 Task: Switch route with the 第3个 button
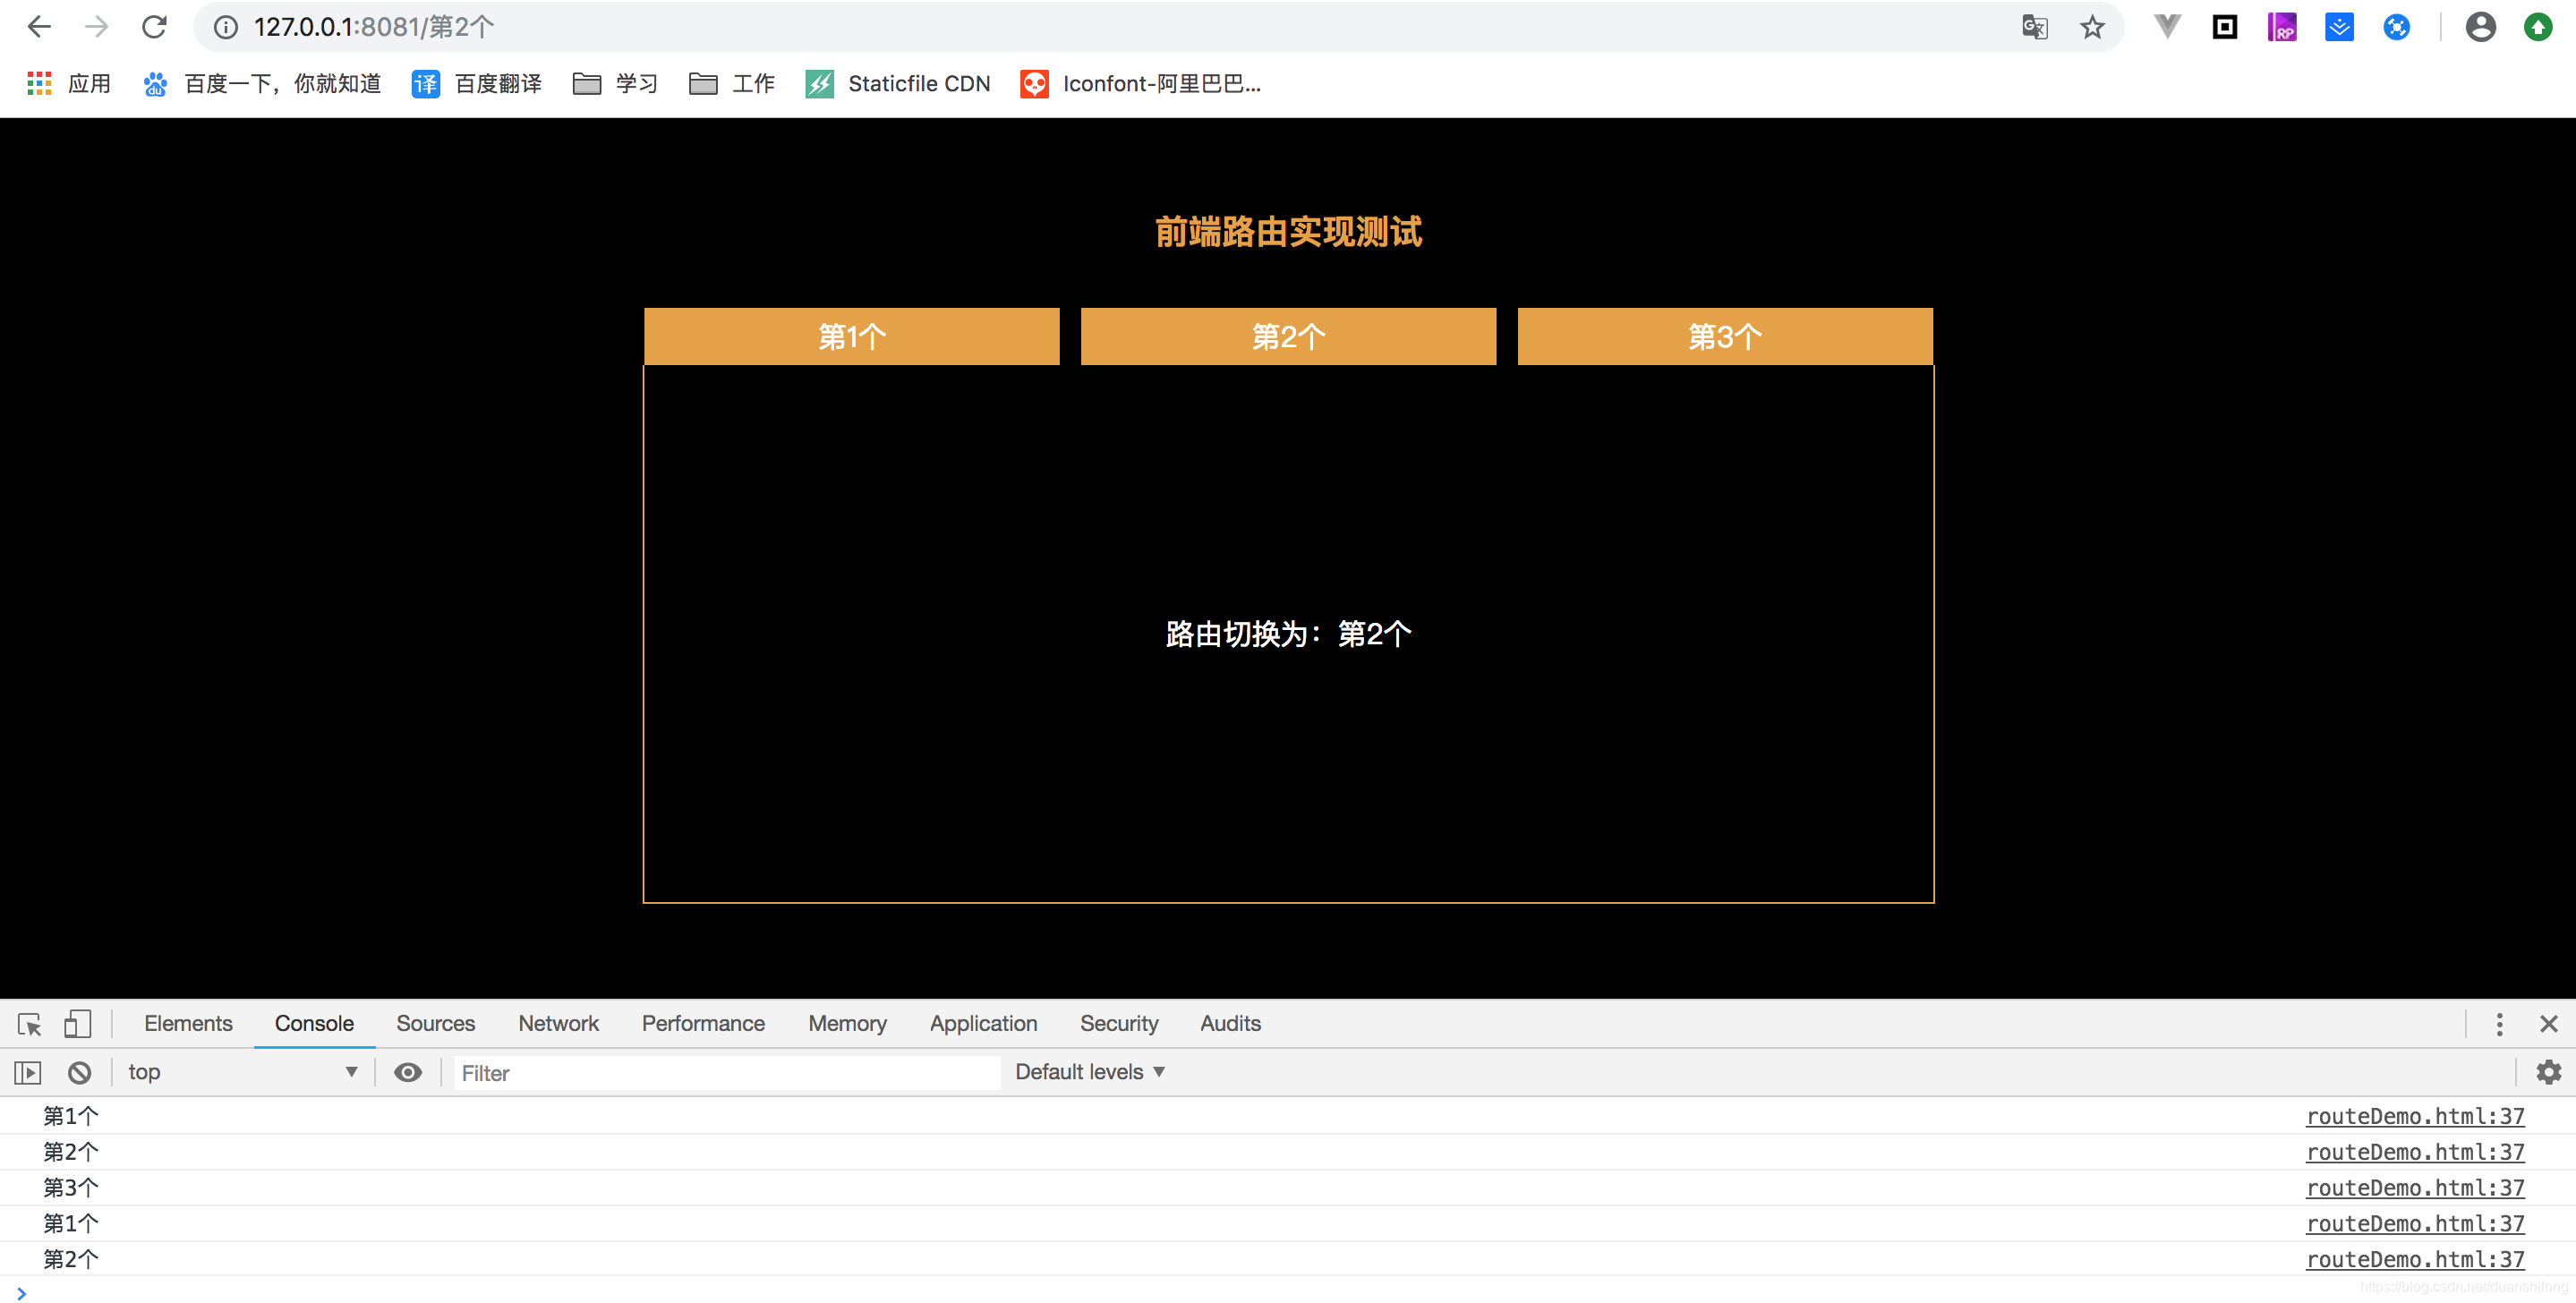pyautogui.click(x=1725, y=336)
